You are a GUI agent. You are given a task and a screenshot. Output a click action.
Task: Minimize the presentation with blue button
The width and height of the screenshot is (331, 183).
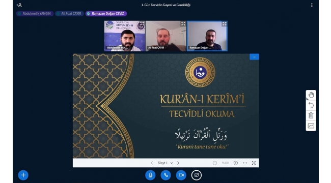pyautogui.click(x=254, y=57)
